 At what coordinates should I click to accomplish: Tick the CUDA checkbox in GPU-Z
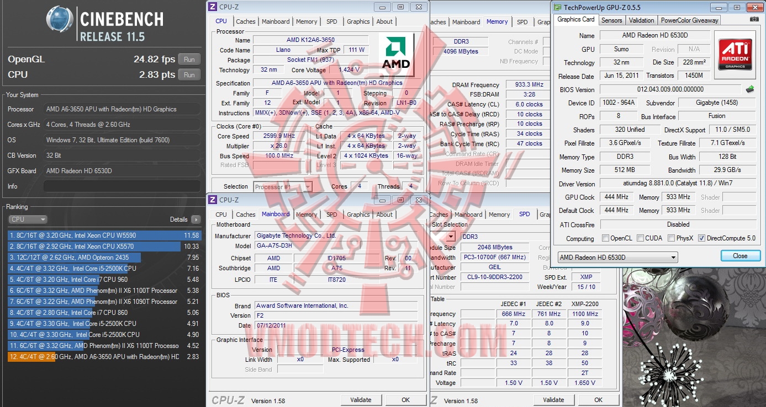pos(641,238)
